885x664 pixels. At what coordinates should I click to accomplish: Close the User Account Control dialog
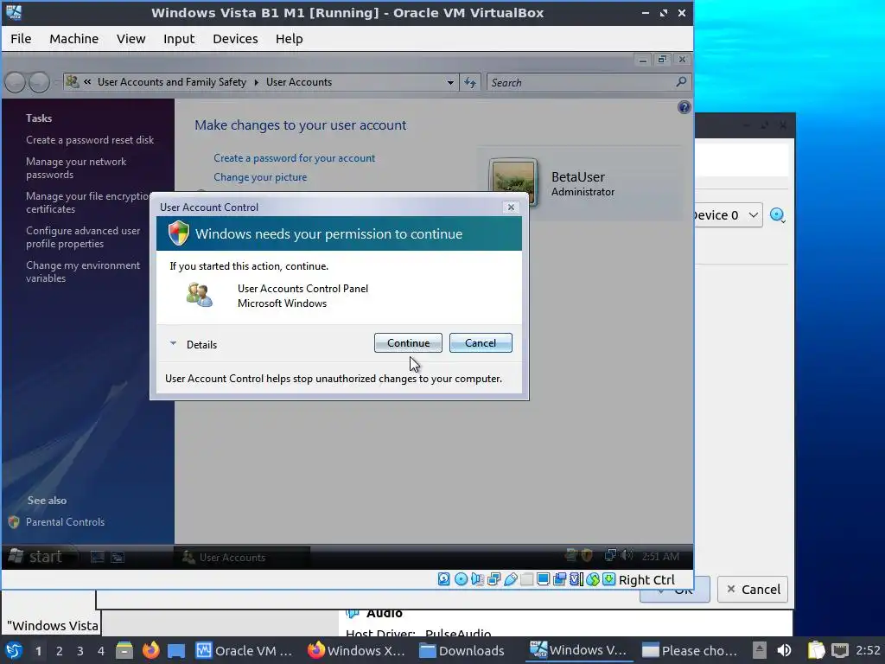click(511, 207)
